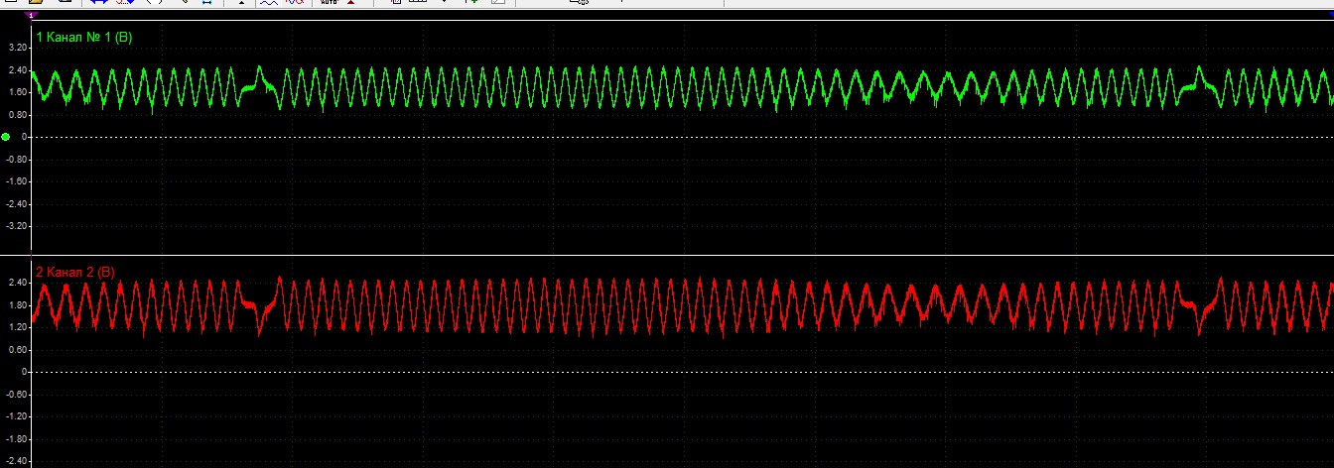
Task: Click the -1.80 value on channel 2 axis
Action: pyautogui.click(x=15, y=438)
